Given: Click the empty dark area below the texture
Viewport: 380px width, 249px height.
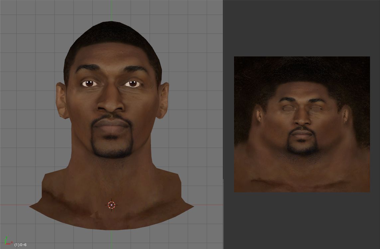Looking at the screenshot, I should [x=302, y=221].
